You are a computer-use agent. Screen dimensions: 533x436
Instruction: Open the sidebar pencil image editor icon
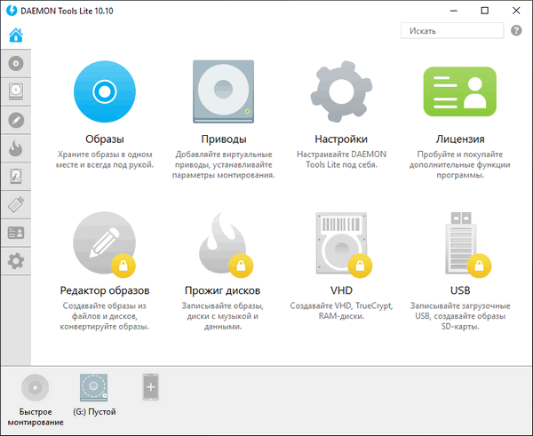coord(15,120)
